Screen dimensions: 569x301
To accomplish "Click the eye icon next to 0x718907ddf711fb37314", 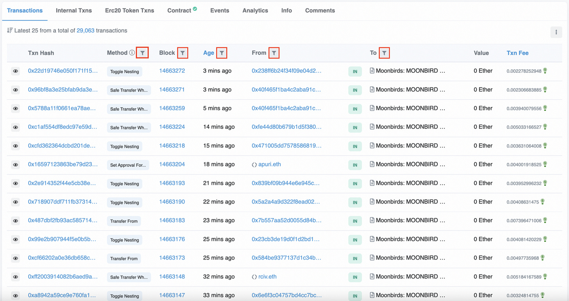I will (16, 202).
